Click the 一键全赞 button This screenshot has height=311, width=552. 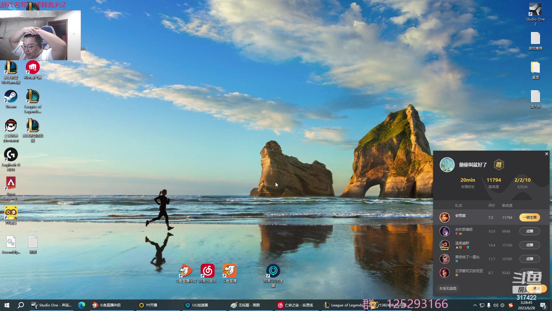tap(530, 217)
